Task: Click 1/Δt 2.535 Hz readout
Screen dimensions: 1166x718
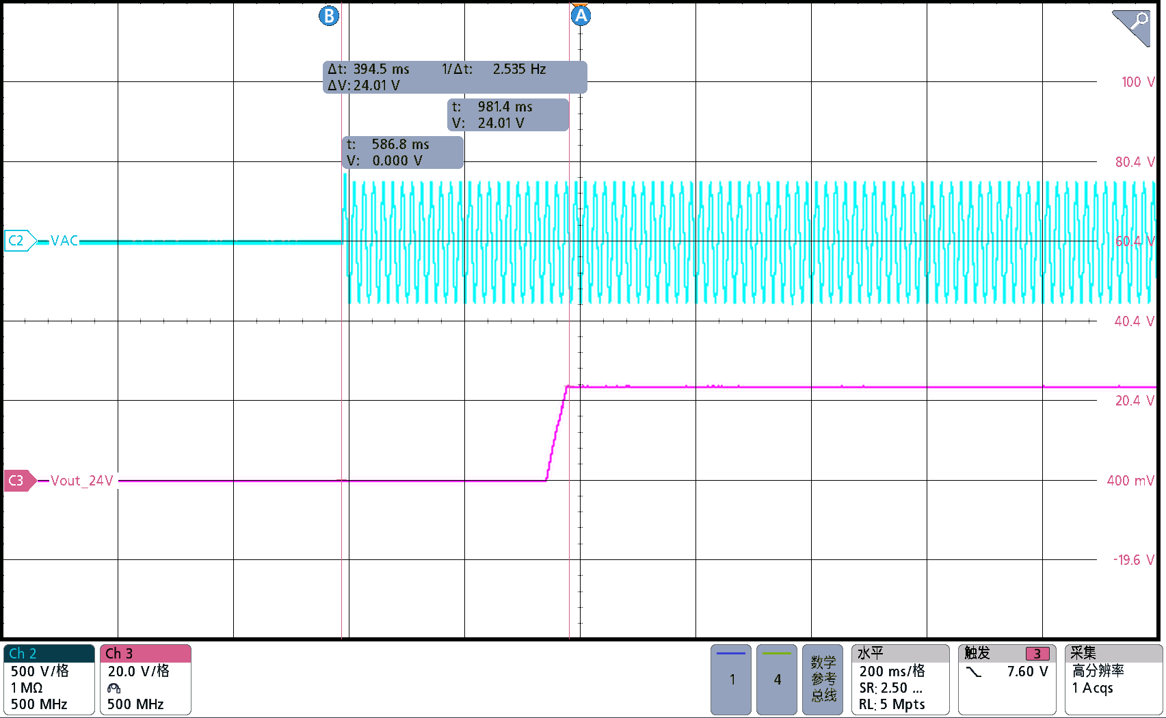Action: pos(494,69)
